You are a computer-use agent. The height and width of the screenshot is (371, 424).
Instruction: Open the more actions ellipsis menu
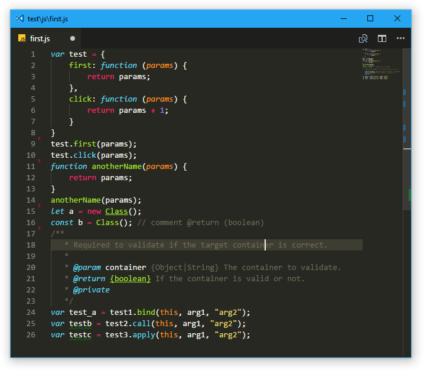pyautogui.click(x=400, y=38)
